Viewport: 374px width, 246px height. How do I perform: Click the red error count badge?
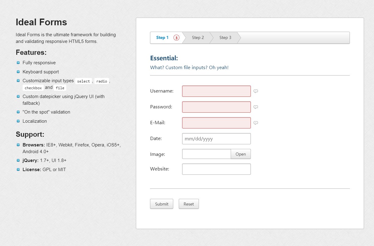pyautogui.click(x=176, y=38)
